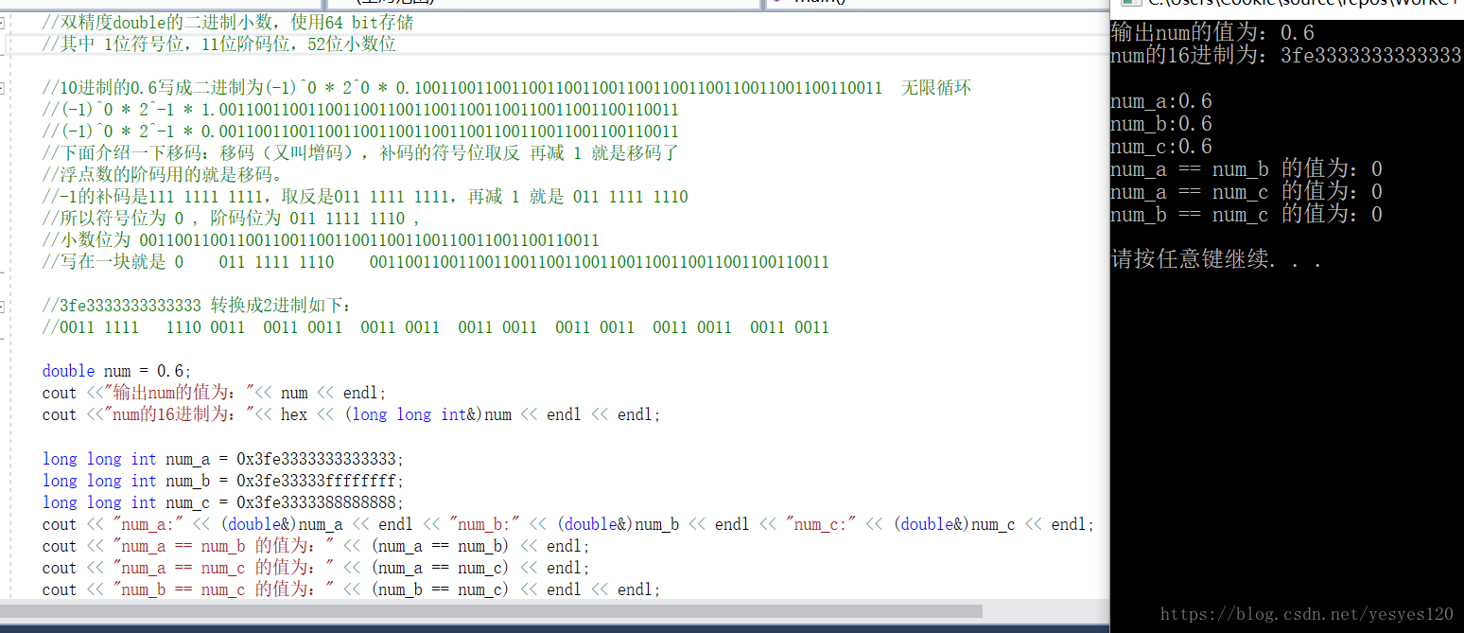Click the editor's horizontal scrollbar thumb
Screen dimensions: 1464x633
492,611
